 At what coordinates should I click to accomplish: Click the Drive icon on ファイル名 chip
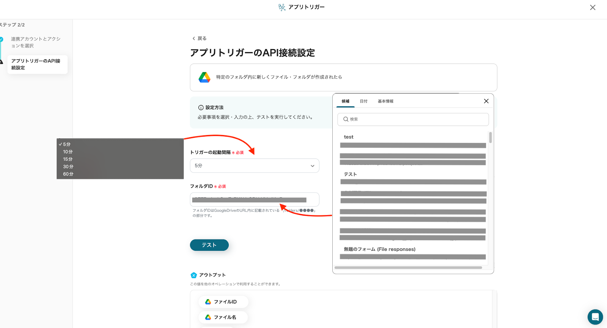click(x=208, y=317)
